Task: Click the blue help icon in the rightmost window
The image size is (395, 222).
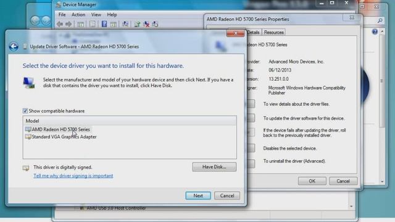Action: tap(375, 31)
